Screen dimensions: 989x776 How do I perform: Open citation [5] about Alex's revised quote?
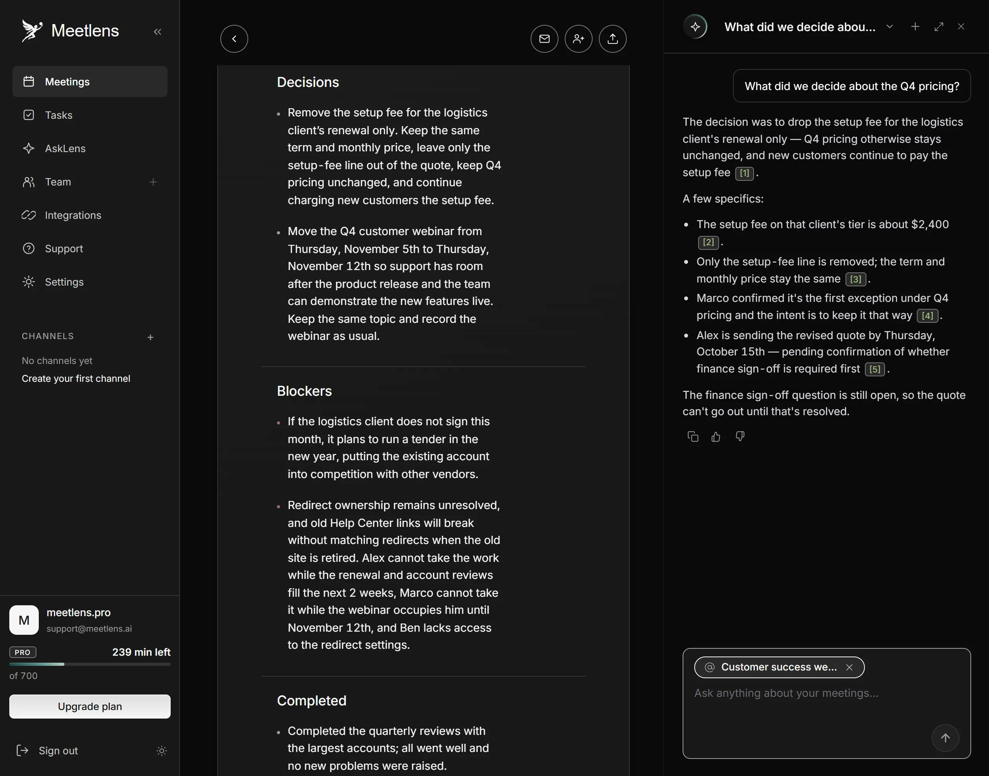click(875, 369)
